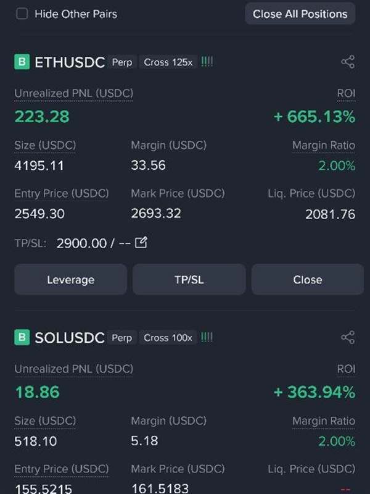Open ETHUSDC pair title

(70, 62)
